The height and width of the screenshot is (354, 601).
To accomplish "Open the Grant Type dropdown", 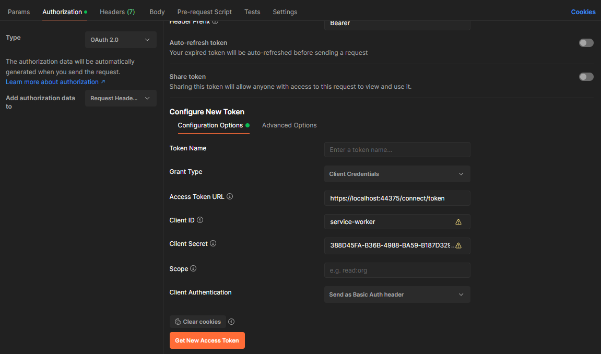I will (397, 173).
